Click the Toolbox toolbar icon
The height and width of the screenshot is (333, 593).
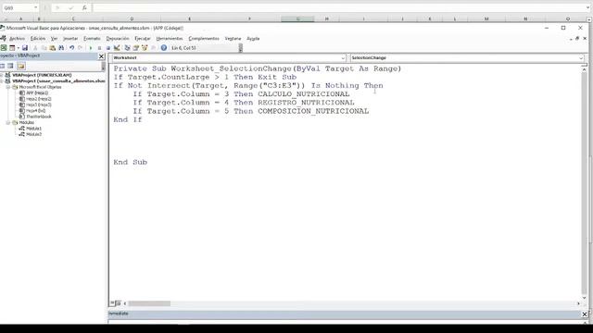tap(153, 48)
